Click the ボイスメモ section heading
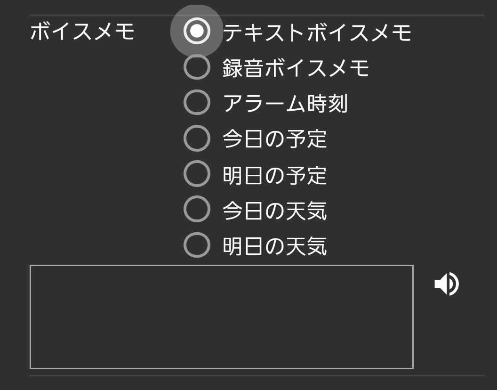This screenshot has height=390, width=497. pyautogui.click(x=82, y=32)
